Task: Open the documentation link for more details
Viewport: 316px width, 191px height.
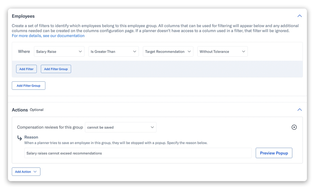Action: (48, 35)
